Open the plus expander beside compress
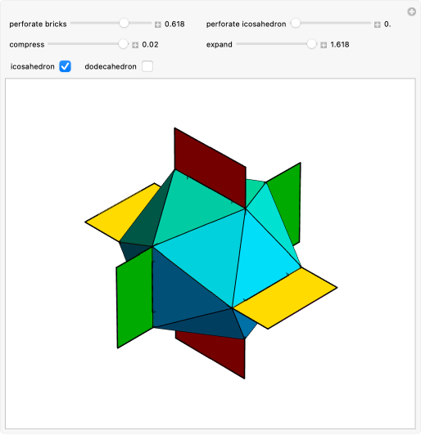Screen dimensions: 421x435 point(135,45)
